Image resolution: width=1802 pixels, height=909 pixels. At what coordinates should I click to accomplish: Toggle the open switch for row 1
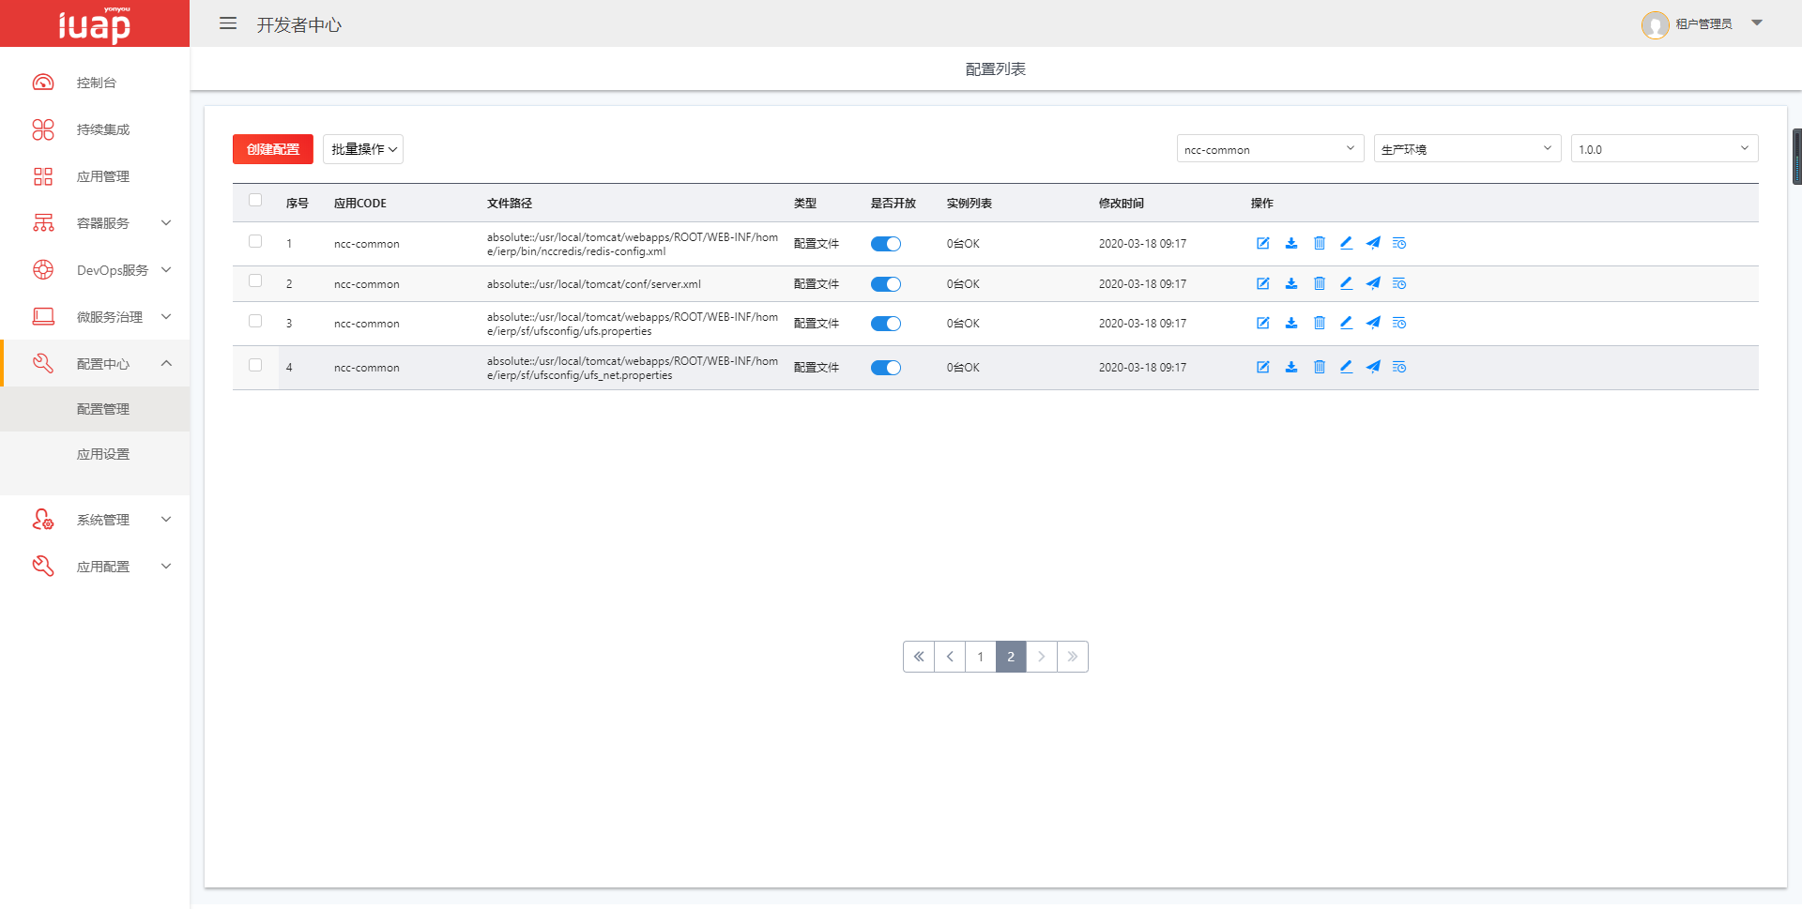pos(886,244)
